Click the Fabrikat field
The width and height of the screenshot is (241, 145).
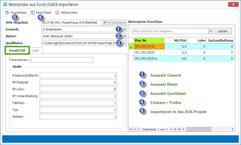pyautogui.click(x=79, y=103)
